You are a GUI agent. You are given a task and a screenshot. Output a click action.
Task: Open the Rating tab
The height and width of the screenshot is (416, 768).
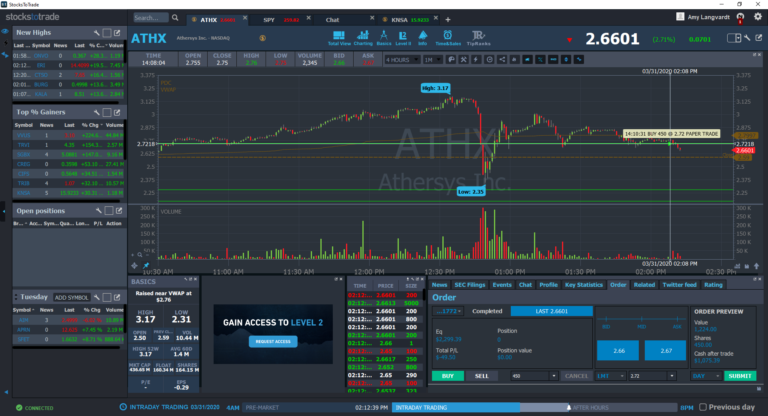point(713,285)
